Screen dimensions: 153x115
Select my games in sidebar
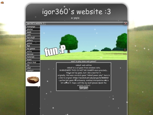[33, 49]
